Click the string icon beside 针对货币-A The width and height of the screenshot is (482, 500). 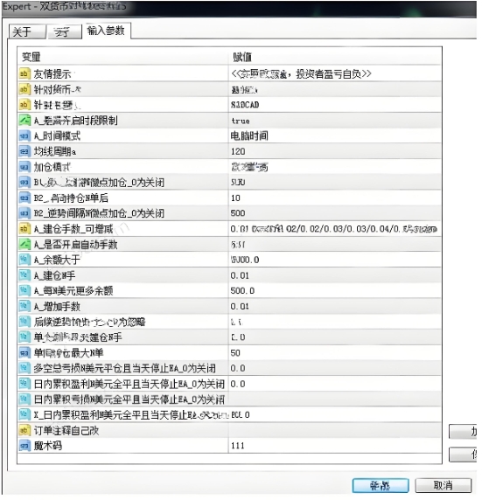[x=24, y=90]
